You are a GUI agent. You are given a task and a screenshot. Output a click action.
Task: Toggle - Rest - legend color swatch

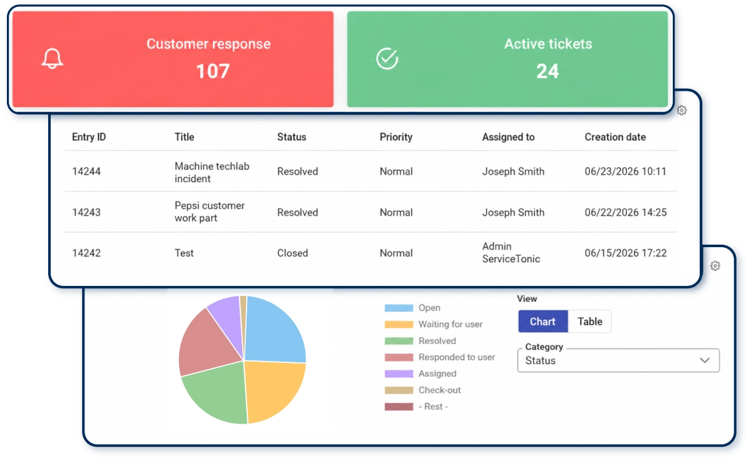click(x=399, y=407)
